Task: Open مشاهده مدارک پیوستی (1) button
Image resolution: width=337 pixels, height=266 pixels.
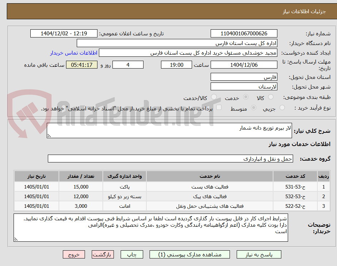Action: [190, 255]
